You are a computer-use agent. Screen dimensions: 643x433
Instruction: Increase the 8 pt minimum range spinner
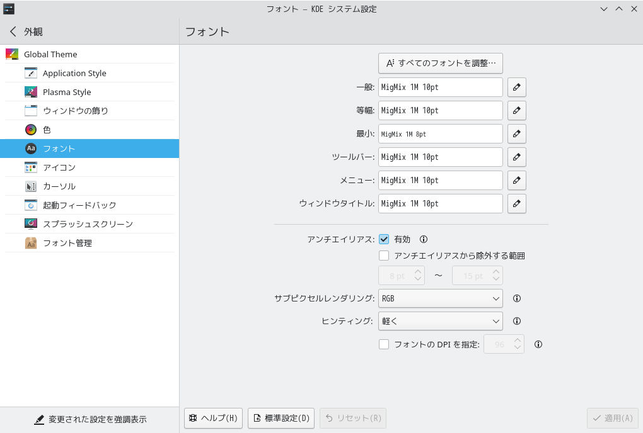(418, 272)
